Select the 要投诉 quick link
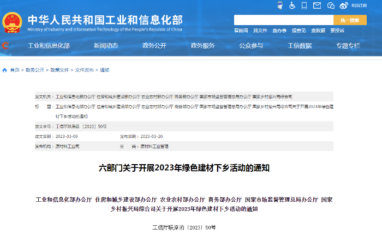382x235 pixels. coord(337,31)
